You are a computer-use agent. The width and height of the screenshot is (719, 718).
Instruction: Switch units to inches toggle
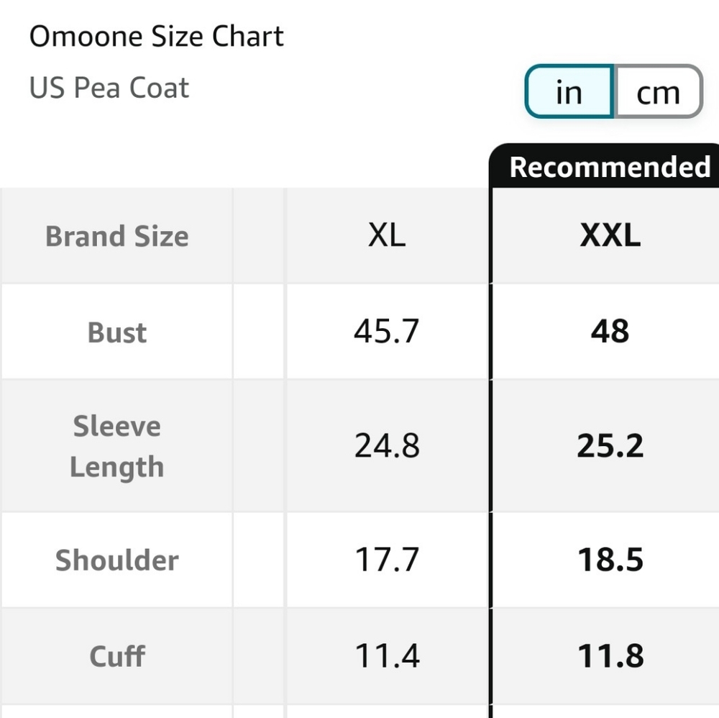pyautogui.click(x=569, y=92)
